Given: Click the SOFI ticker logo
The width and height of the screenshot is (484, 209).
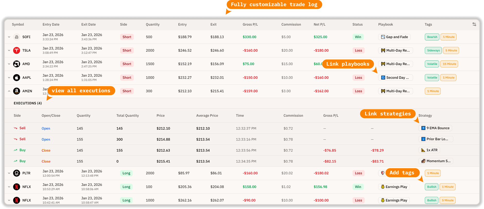Looking at the screenshot, I should point(16,37).
